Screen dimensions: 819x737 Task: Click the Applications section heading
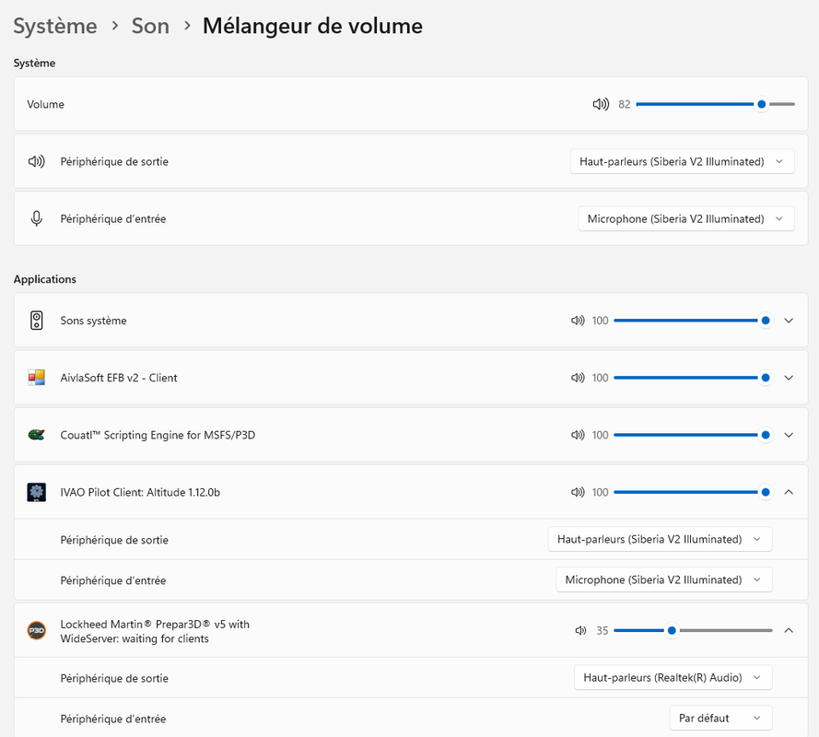coord(45,279)
